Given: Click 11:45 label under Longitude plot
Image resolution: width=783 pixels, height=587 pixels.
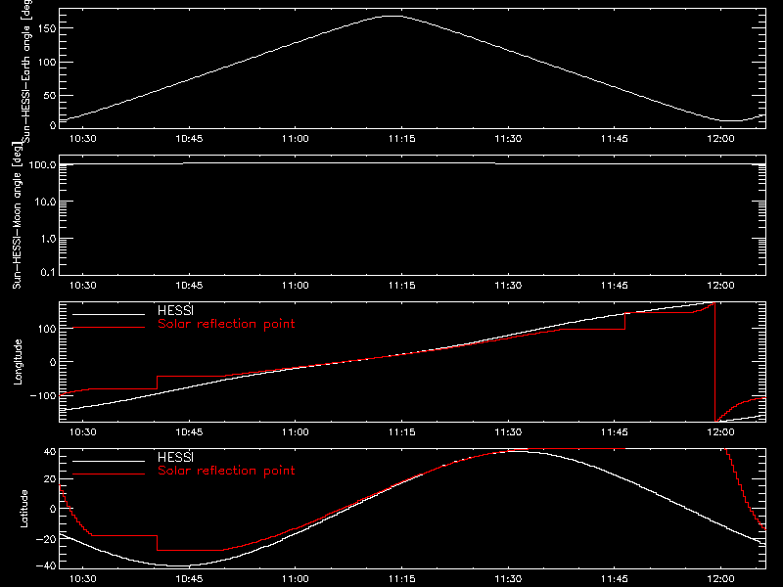Looking at the screenshot, I should pyautogui.click(x=615, y=432).
